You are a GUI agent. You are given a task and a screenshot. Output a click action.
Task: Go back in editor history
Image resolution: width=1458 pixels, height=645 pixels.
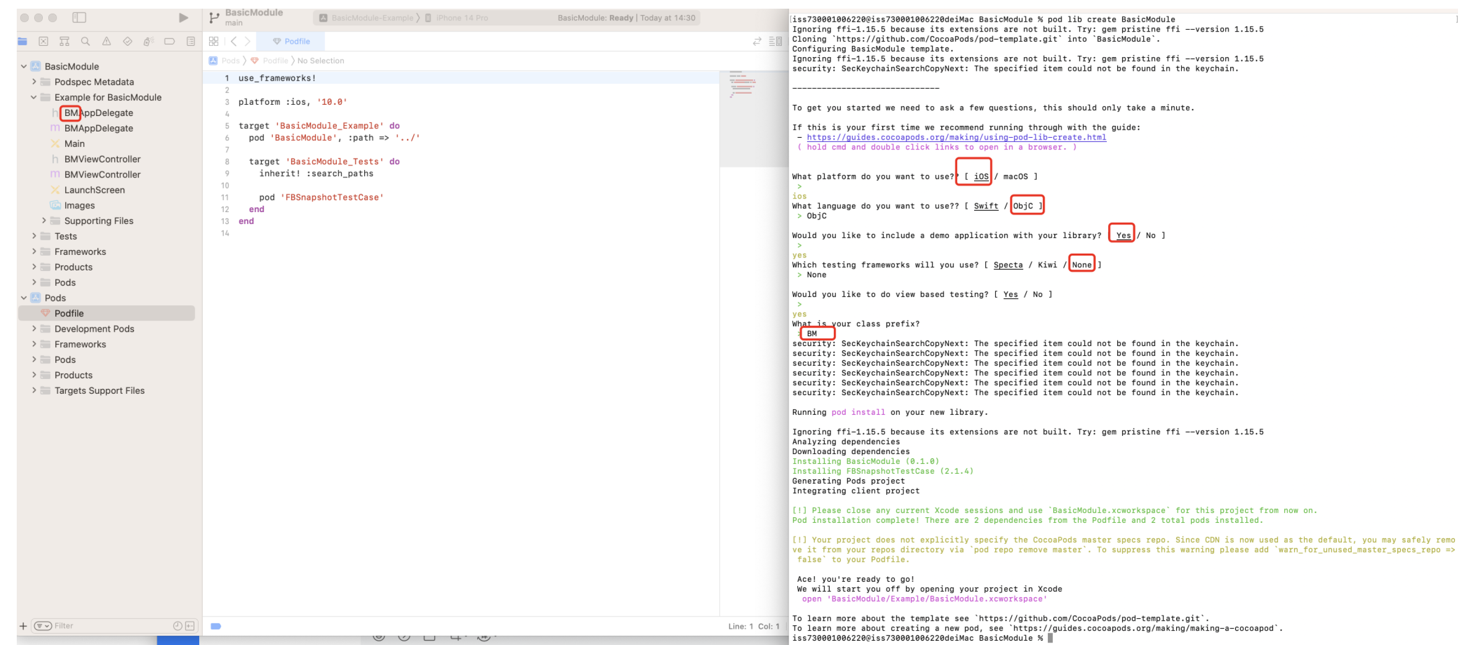233,42
